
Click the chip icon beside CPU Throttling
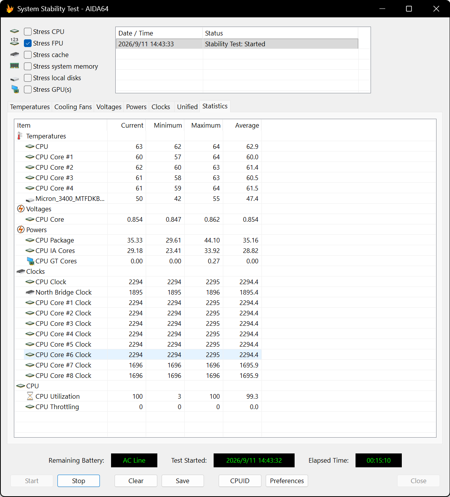pyautogui.click(x=30, y=406)
